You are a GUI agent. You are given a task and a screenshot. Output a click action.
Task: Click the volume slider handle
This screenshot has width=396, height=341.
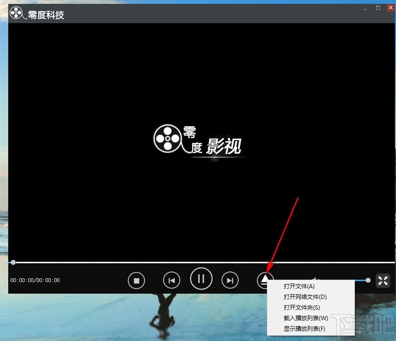coord(367,280)
